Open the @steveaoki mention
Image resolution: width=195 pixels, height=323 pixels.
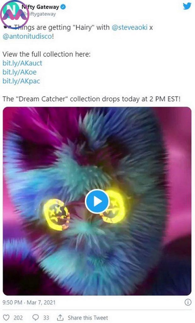tap(129, 27)
